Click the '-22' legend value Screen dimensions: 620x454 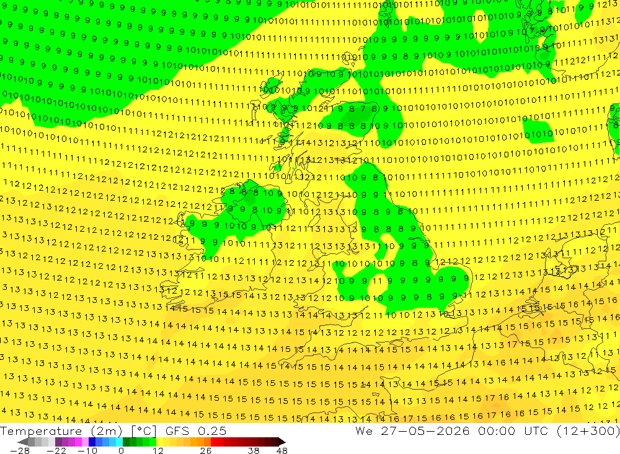(x=56, y=450)
